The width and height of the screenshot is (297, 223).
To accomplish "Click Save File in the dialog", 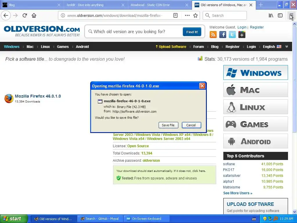I will pyautogui.click(x=168, y=125).
